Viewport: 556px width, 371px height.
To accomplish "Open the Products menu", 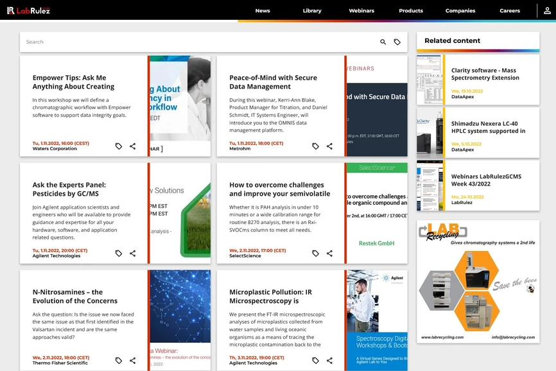I will coord(411,11).
